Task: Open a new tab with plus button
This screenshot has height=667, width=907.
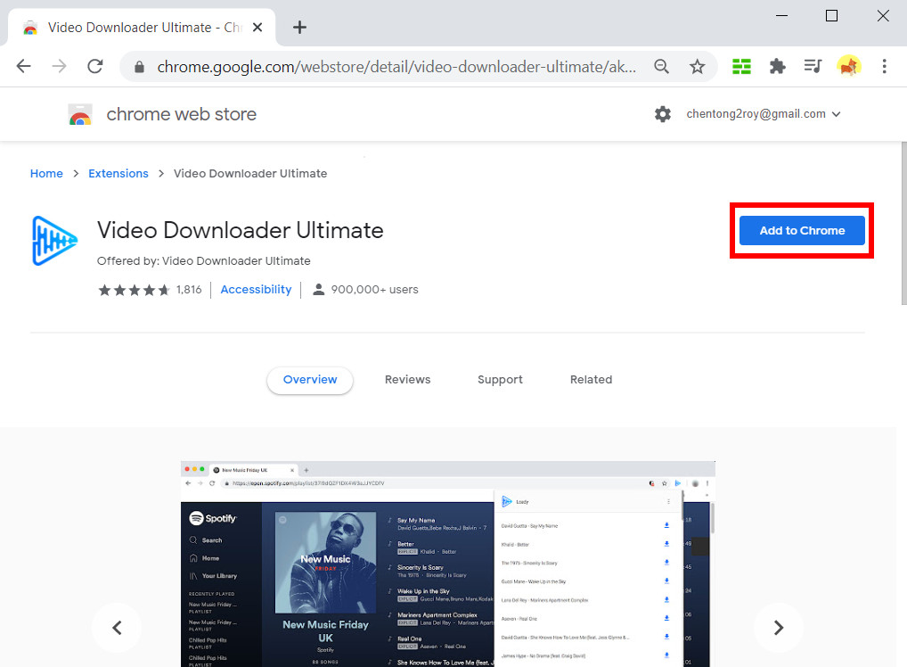Action: pyautogui.click(x=299, y=28)
